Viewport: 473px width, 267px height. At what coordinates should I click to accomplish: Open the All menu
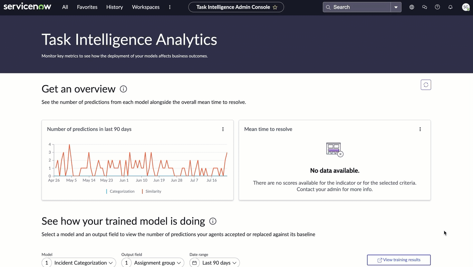[x=65, y=7]
